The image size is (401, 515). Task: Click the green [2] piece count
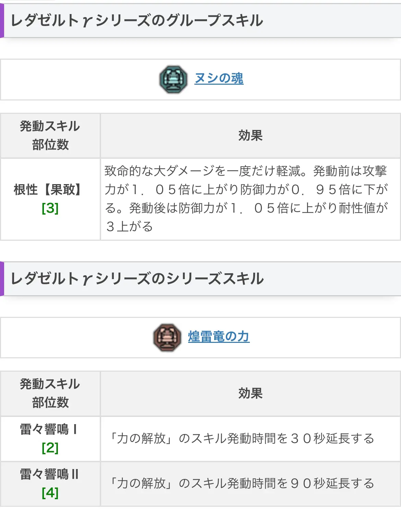click(x=50, y=448)
